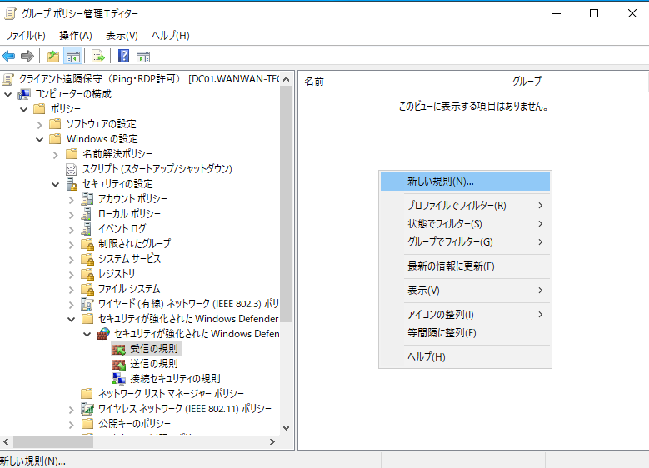Viewport: 649px width, 468px height.
Task: Collapse the ポリシー folder node
Action: click(24, 110)
